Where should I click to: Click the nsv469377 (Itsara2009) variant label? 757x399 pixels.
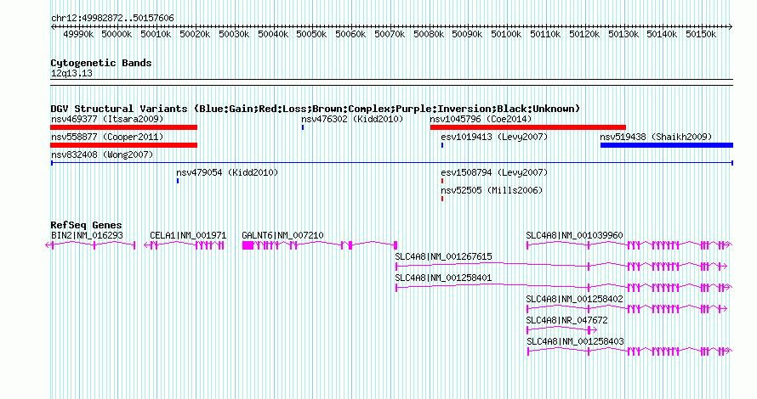click(x=107, y=119)
